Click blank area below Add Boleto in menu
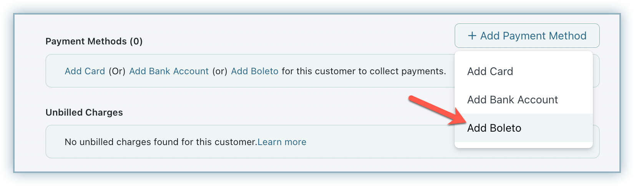 click(x=523, y=145)
